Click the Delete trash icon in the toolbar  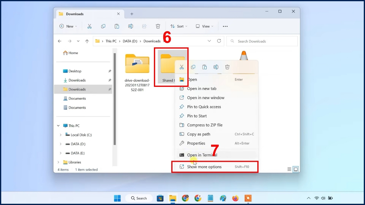(x=158, y=26)
